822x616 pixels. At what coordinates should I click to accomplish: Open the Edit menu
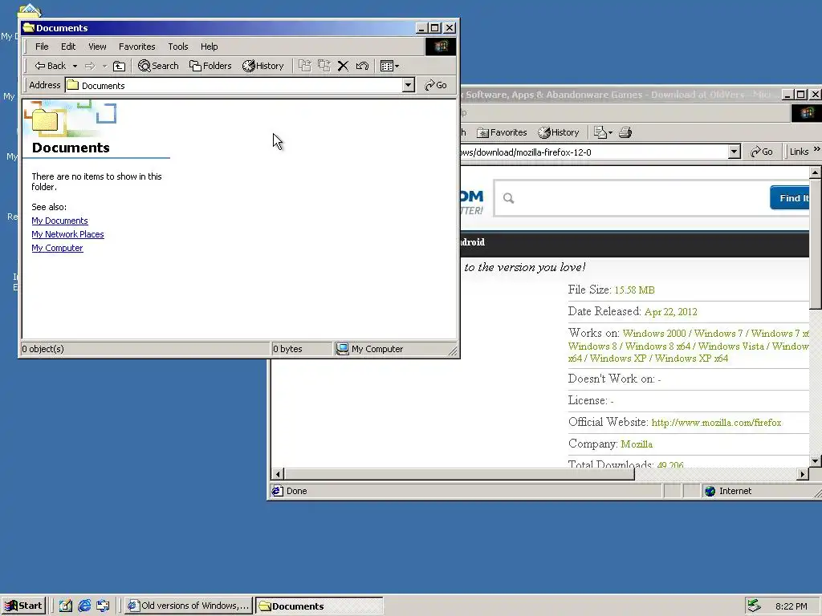click(68, 47)
